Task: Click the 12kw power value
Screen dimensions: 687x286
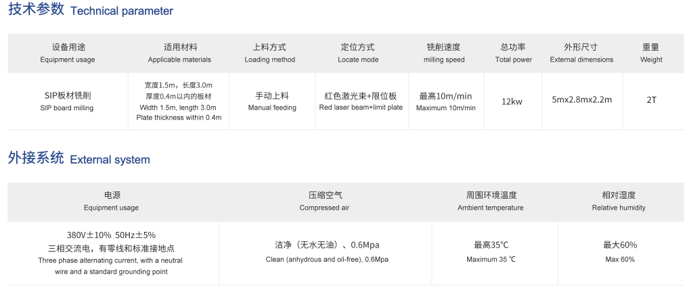Action: pos(512,101)
